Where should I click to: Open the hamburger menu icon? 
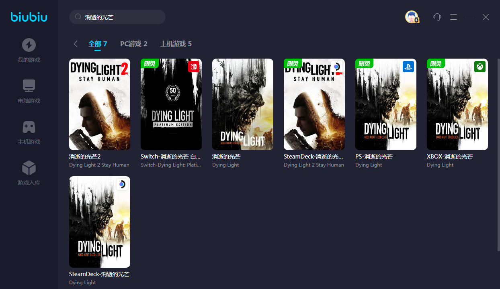click(453, 17)
